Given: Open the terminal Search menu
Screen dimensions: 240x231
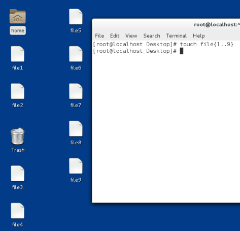Looking at the screenshot, I should tap(152, 36).
